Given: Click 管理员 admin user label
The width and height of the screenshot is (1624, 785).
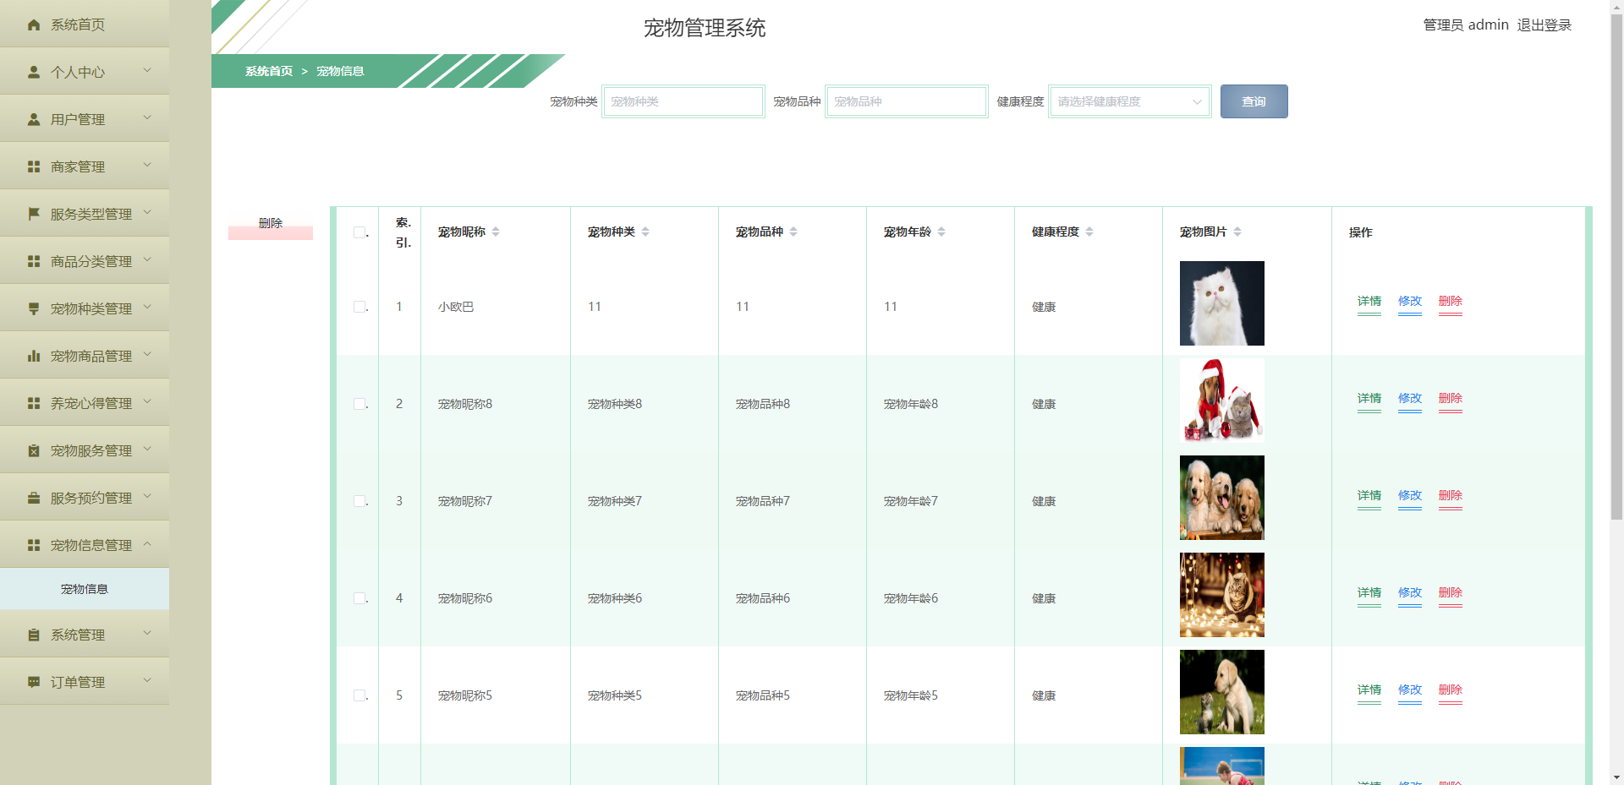Looking at the screenshot, I should (1466, 25).
